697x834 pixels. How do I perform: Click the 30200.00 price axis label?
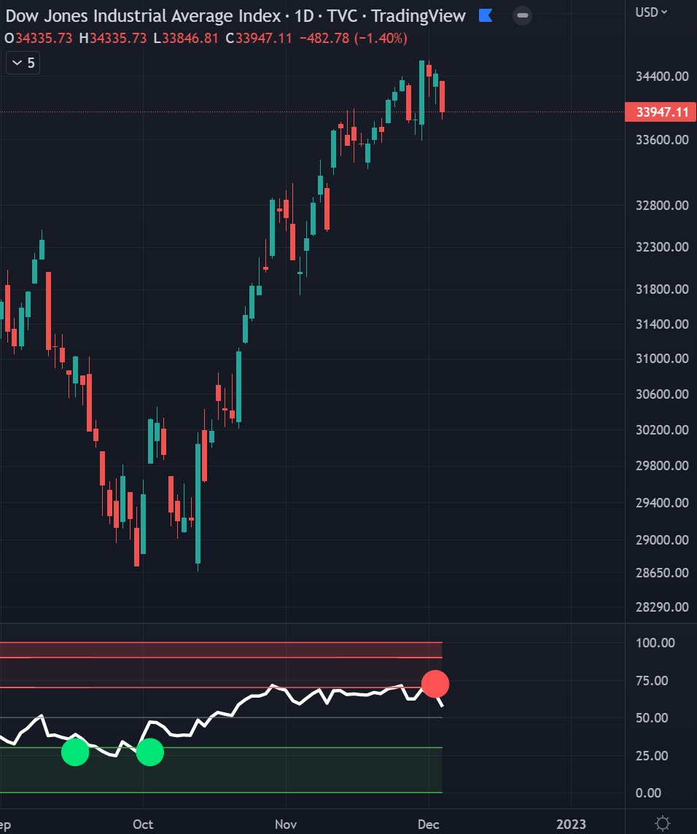662,430
